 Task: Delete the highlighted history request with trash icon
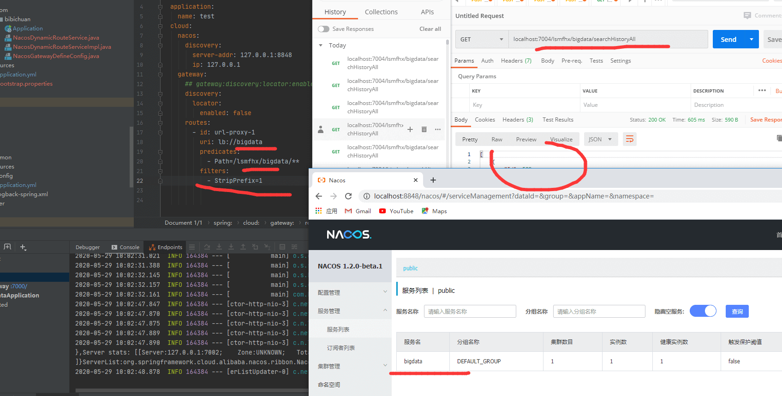(424, 129)
